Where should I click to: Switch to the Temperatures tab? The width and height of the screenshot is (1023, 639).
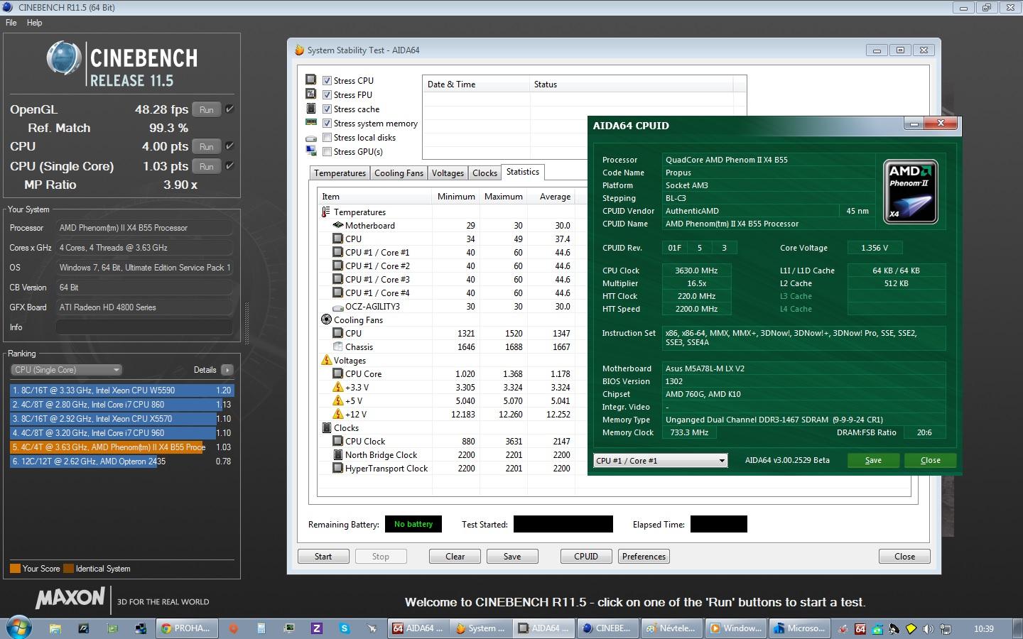coord(340,173)
